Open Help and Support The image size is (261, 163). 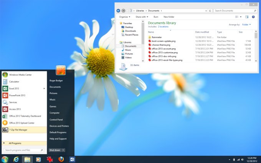[58, 138]
